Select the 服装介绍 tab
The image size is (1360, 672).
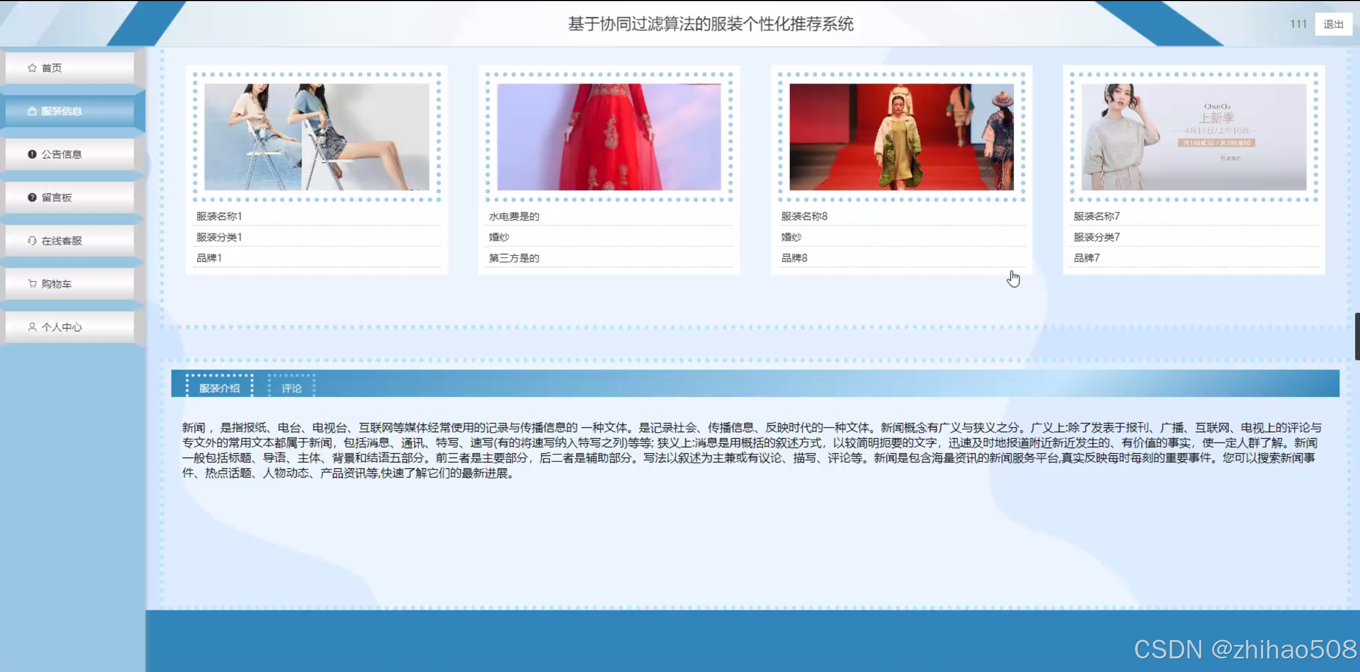pyautogui.click(x=219, y=388)
